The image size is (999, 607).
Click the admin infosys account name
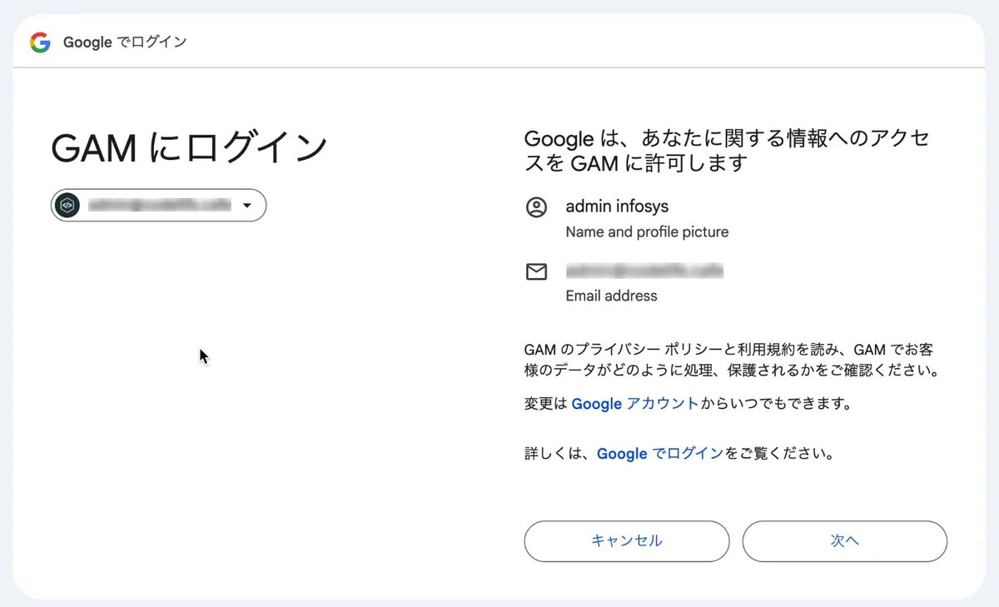(617, 206)
